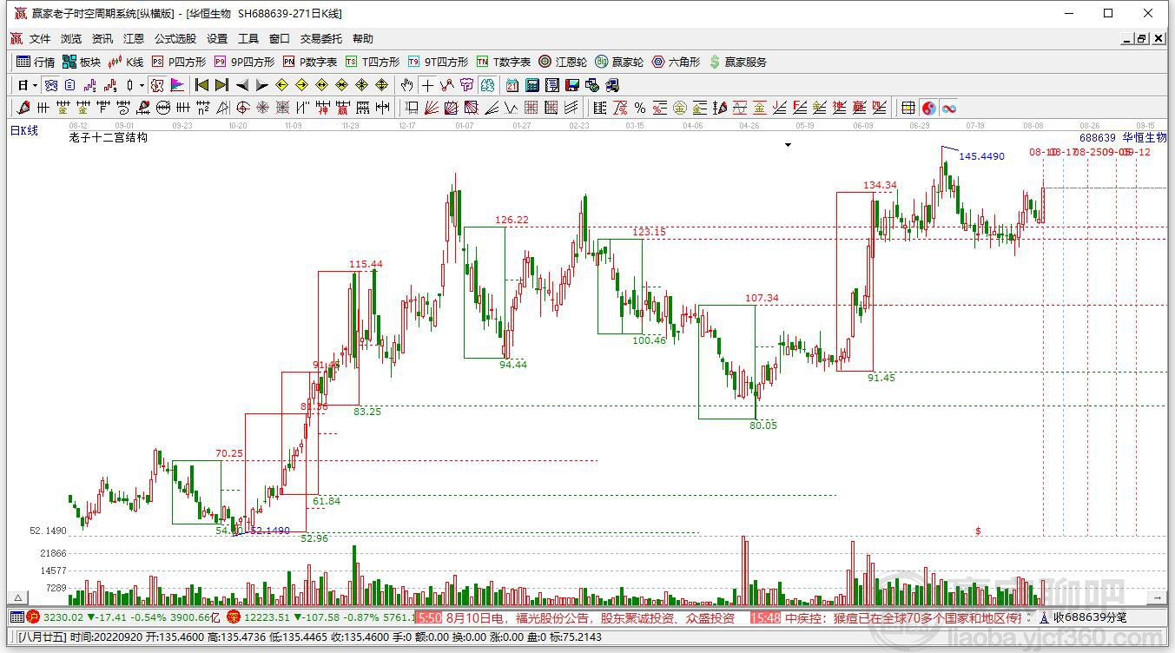The image size is (1175, 653).
Task: Open the P四方形 tool
Action: (179, 62)
